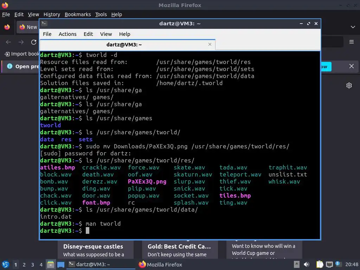Select the New Tab in Firefox

27,27
